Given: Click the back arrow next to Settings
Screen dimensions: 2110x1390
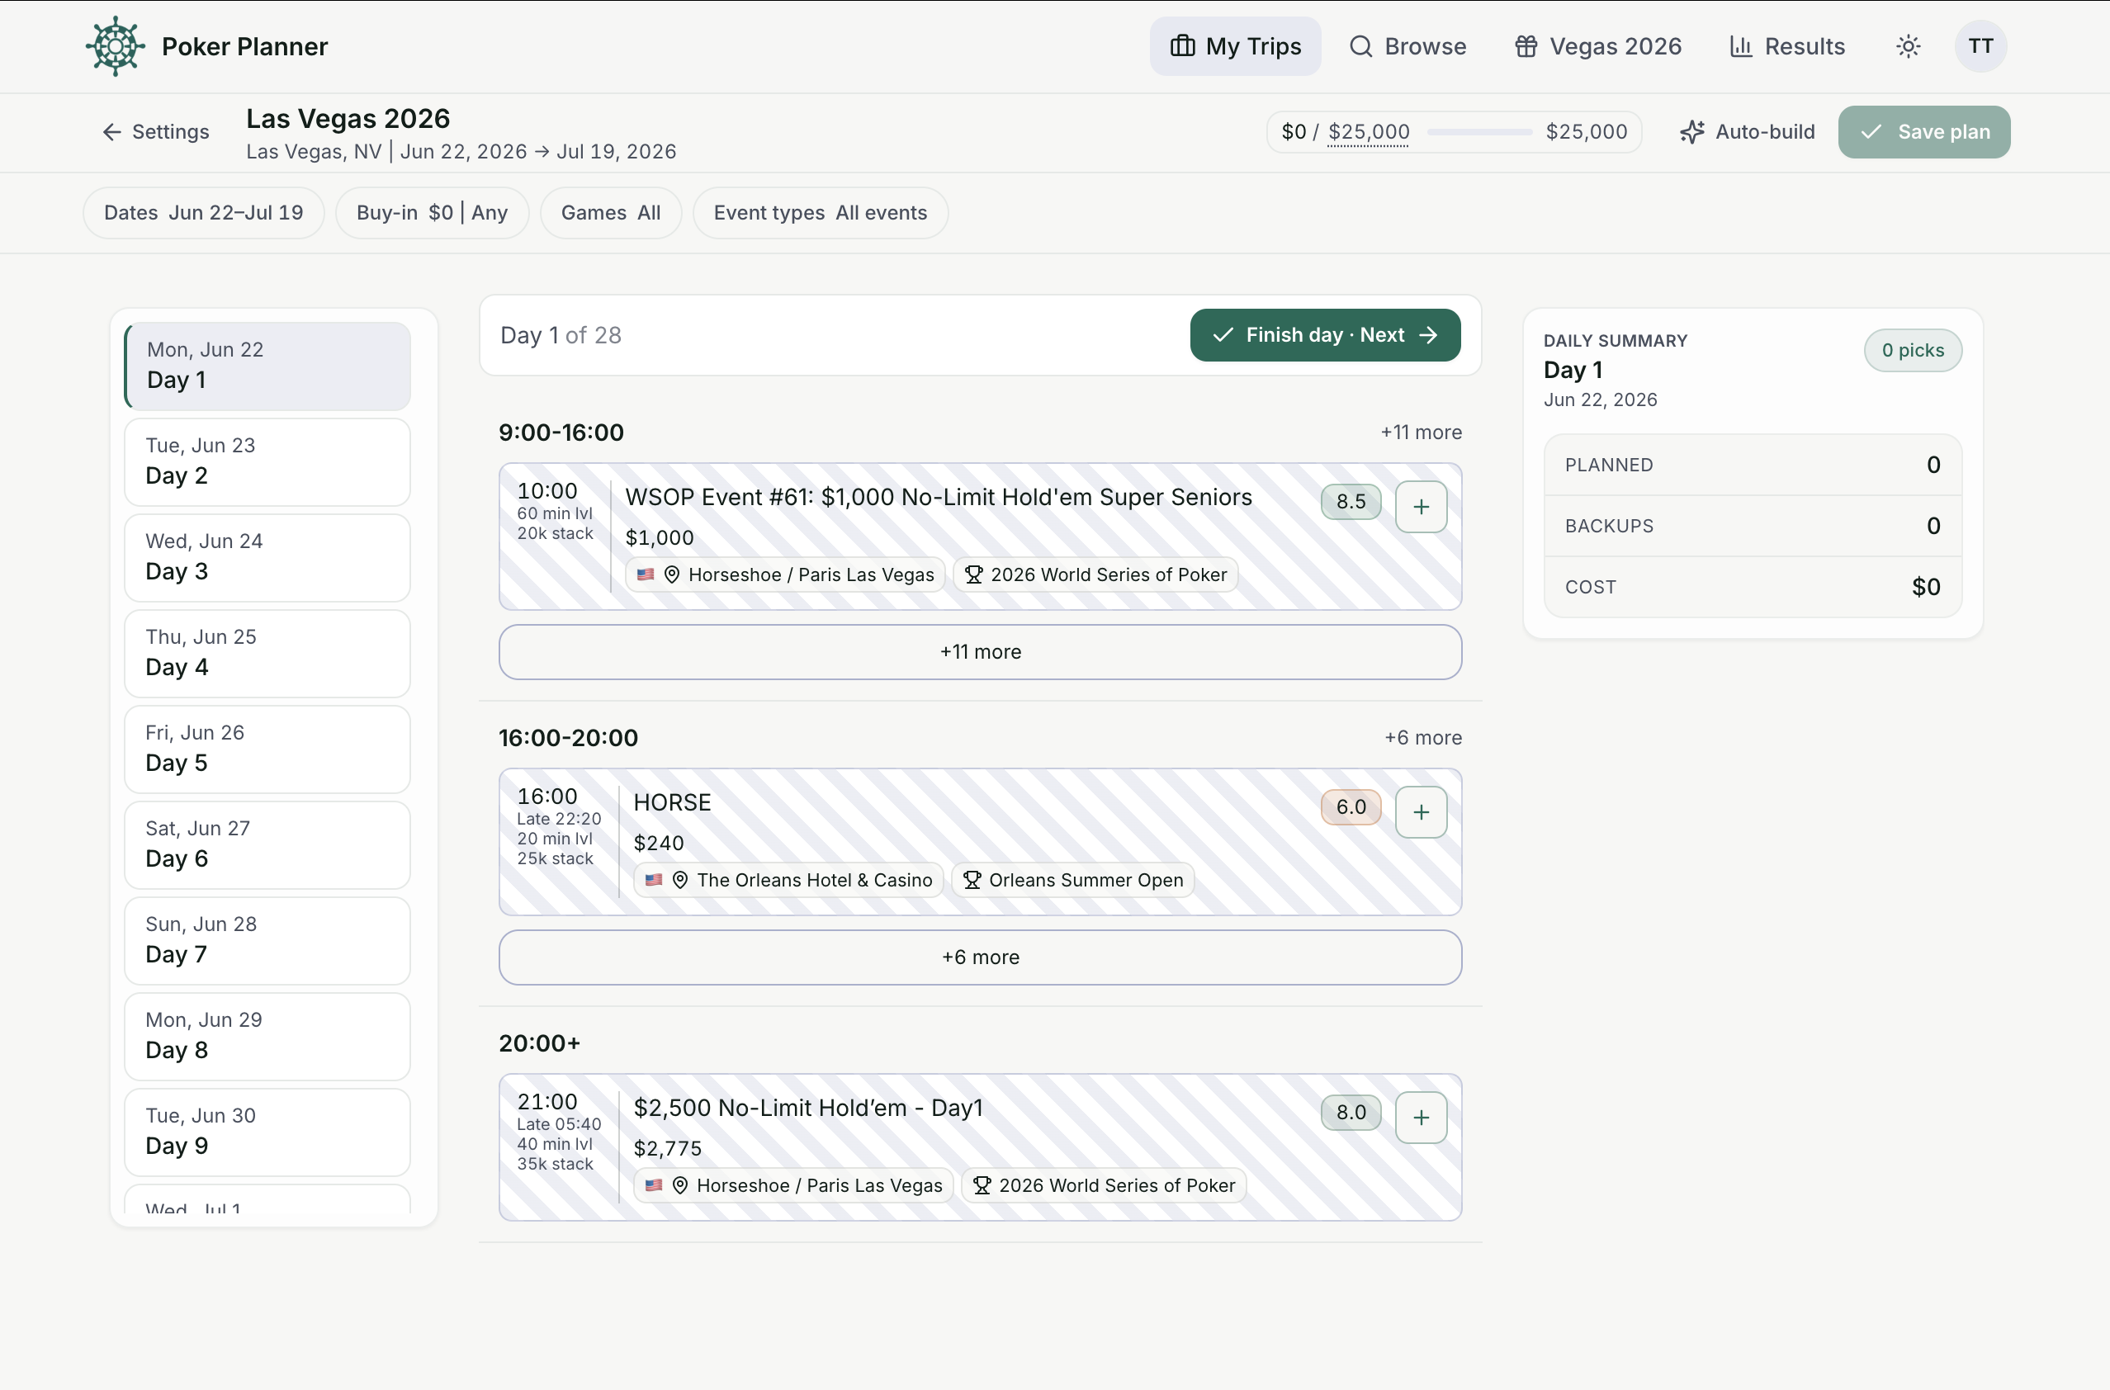Looking at the screenshot, I should [x=111, y=132].
